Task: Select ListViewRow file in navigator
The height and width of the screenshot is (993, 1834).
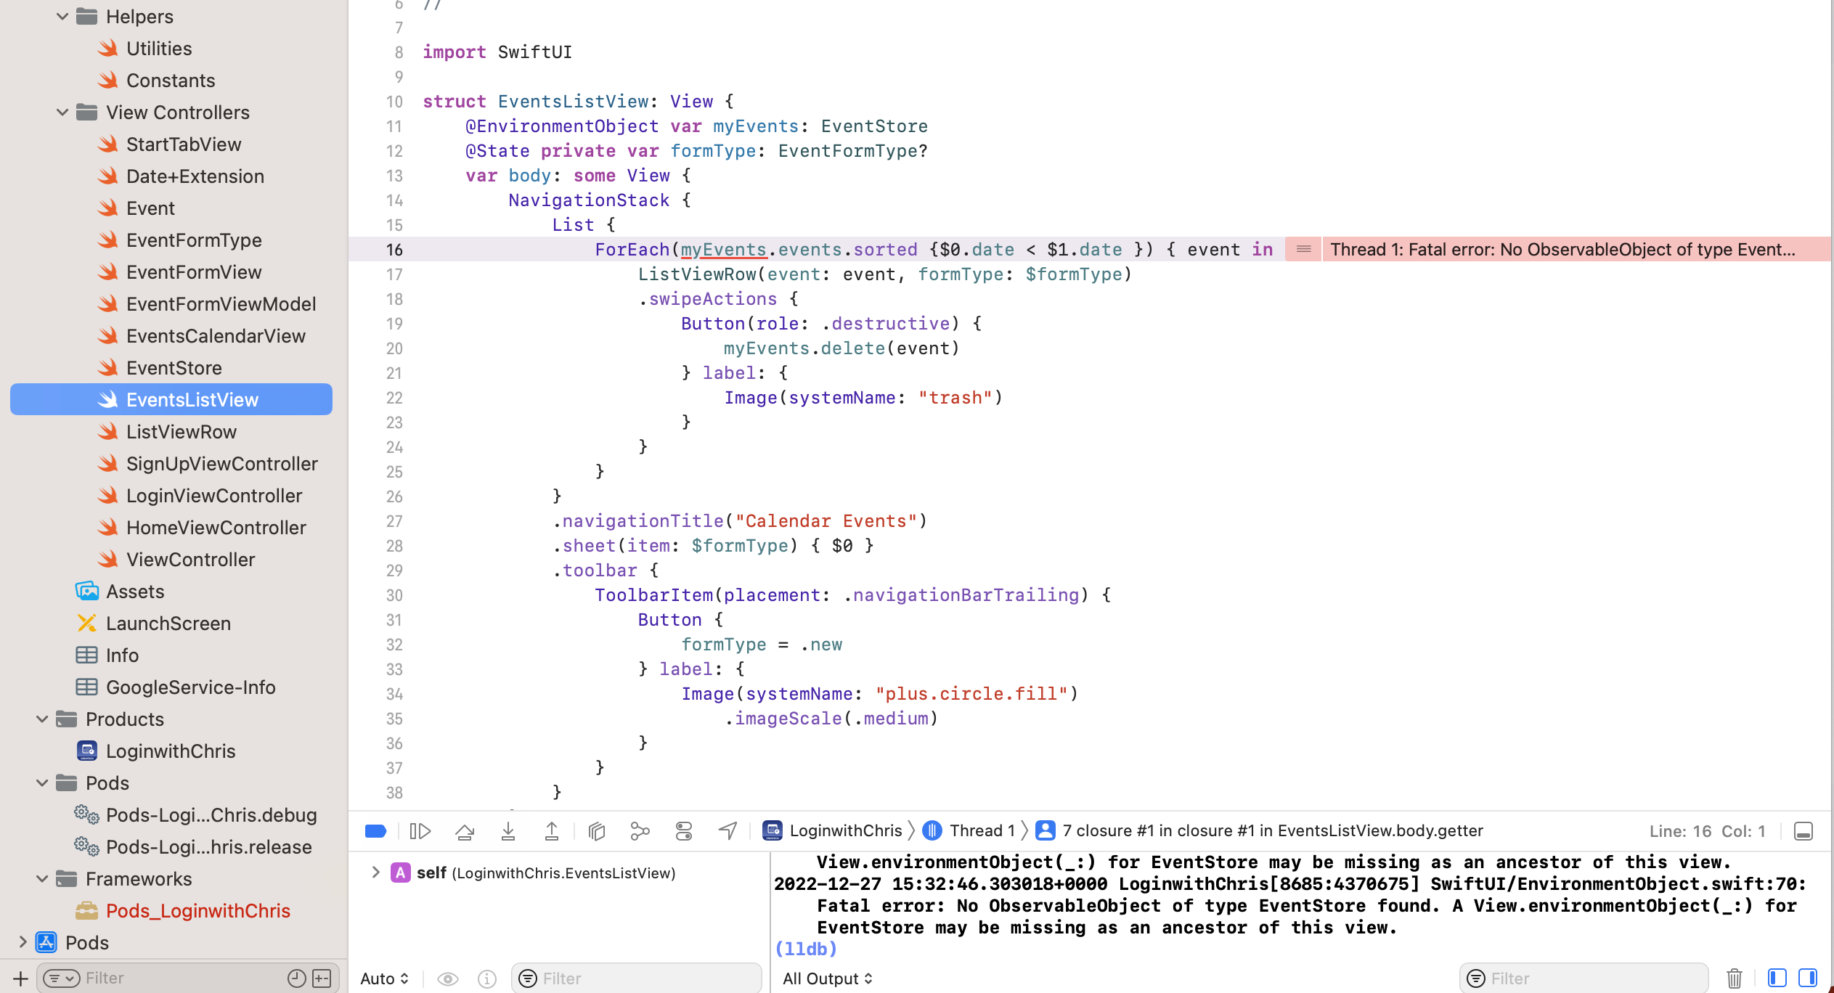Action: click(x=181, y=432)
